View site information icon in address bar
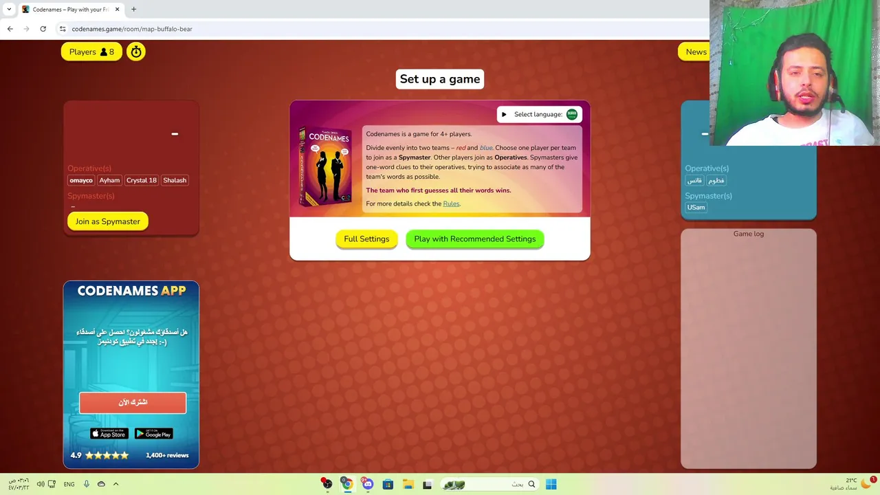Image resolution: width=880 pixels, height=495 pixels. [62, 29]
